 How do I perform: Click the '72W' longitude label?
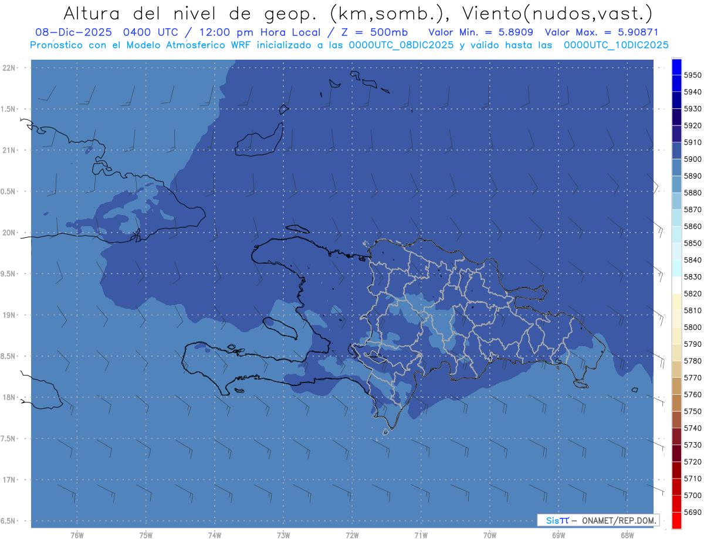(x=353, y=535)
